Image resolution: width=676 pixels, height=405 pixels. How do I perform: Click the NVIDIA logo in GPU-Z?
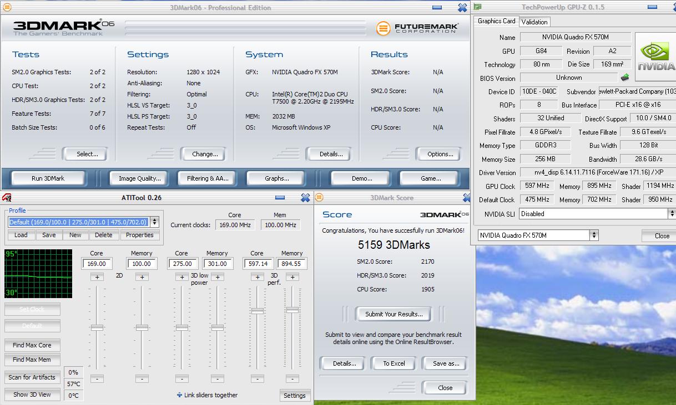(655, 58)
